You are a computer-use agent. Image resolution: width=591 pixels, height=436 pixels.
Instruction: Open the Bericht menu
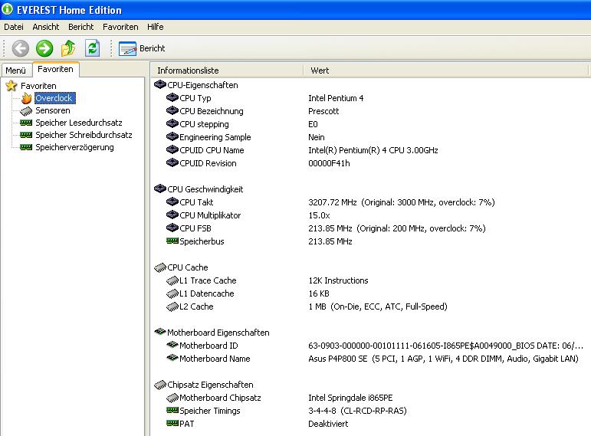click(x=80, y=27)
